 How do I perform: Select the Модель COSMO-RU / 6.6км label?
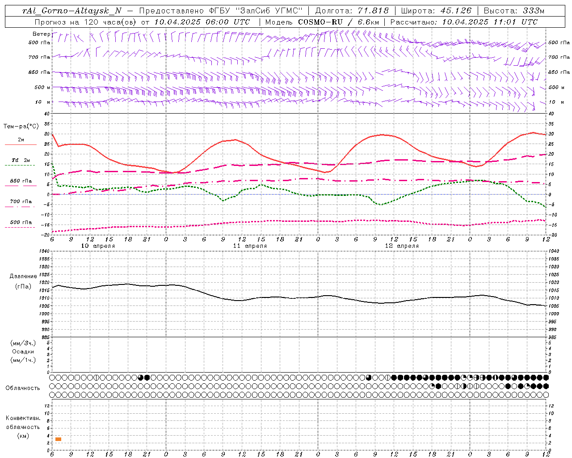(322, 22)
